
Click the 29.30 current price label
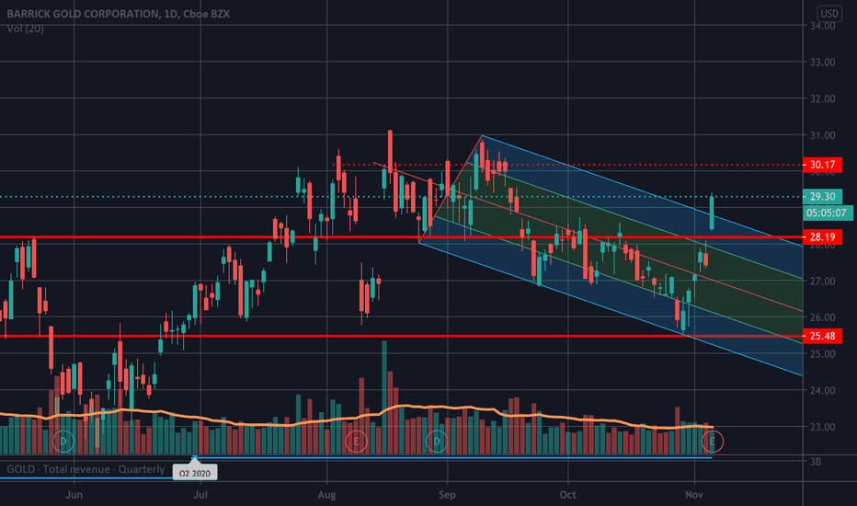(822, 196)
